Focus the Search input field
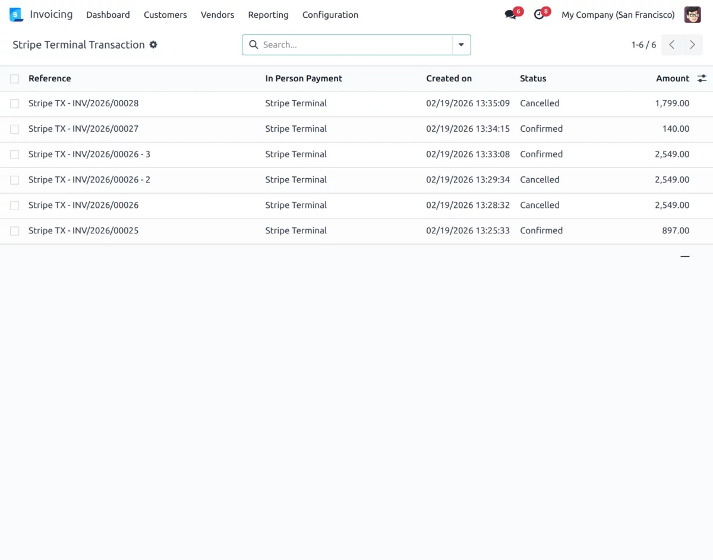The width and height of the screenshot is (713, 560). (x=355, y=45)
